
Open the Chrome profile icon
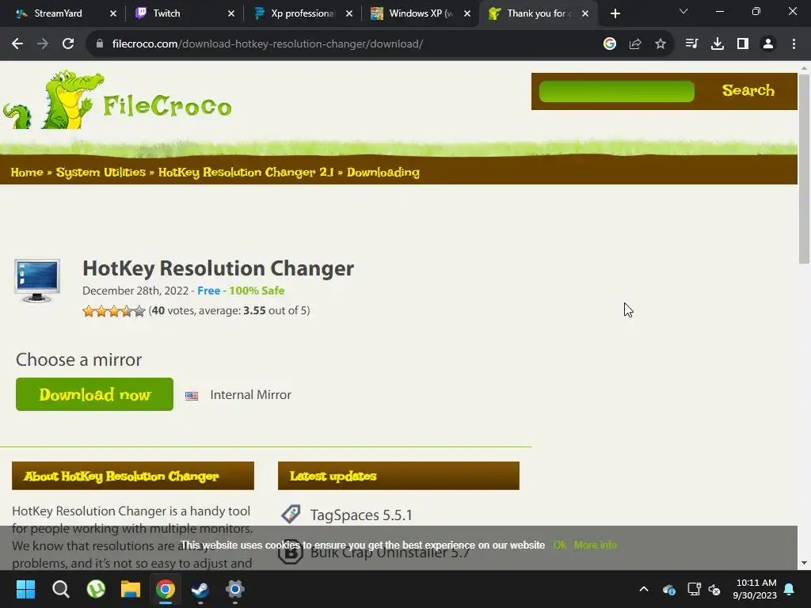click(768, 44)
